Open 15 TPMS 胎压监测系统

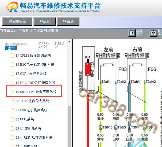[x=33, y=56]
